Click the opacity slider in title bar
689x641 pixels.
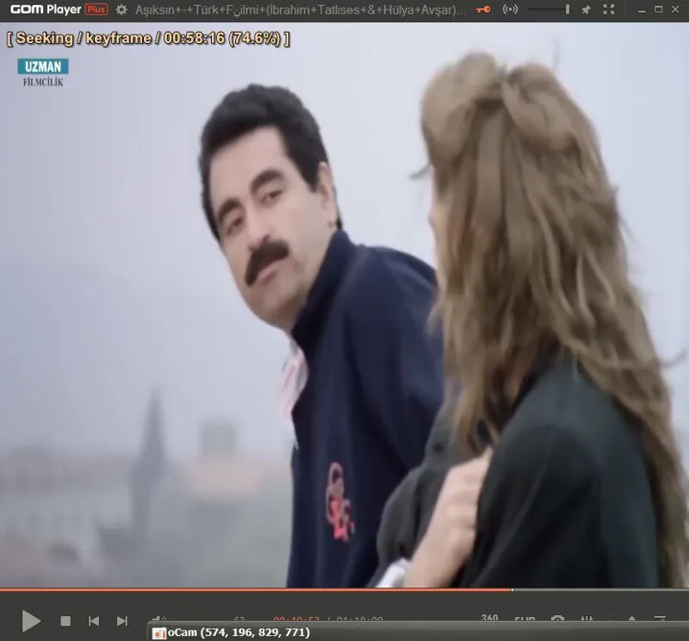[549, 9]
